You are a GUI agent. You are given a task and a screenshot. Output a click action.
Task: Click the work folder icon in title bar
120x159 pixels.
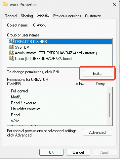pyautogui.click(x=5, y=4)
